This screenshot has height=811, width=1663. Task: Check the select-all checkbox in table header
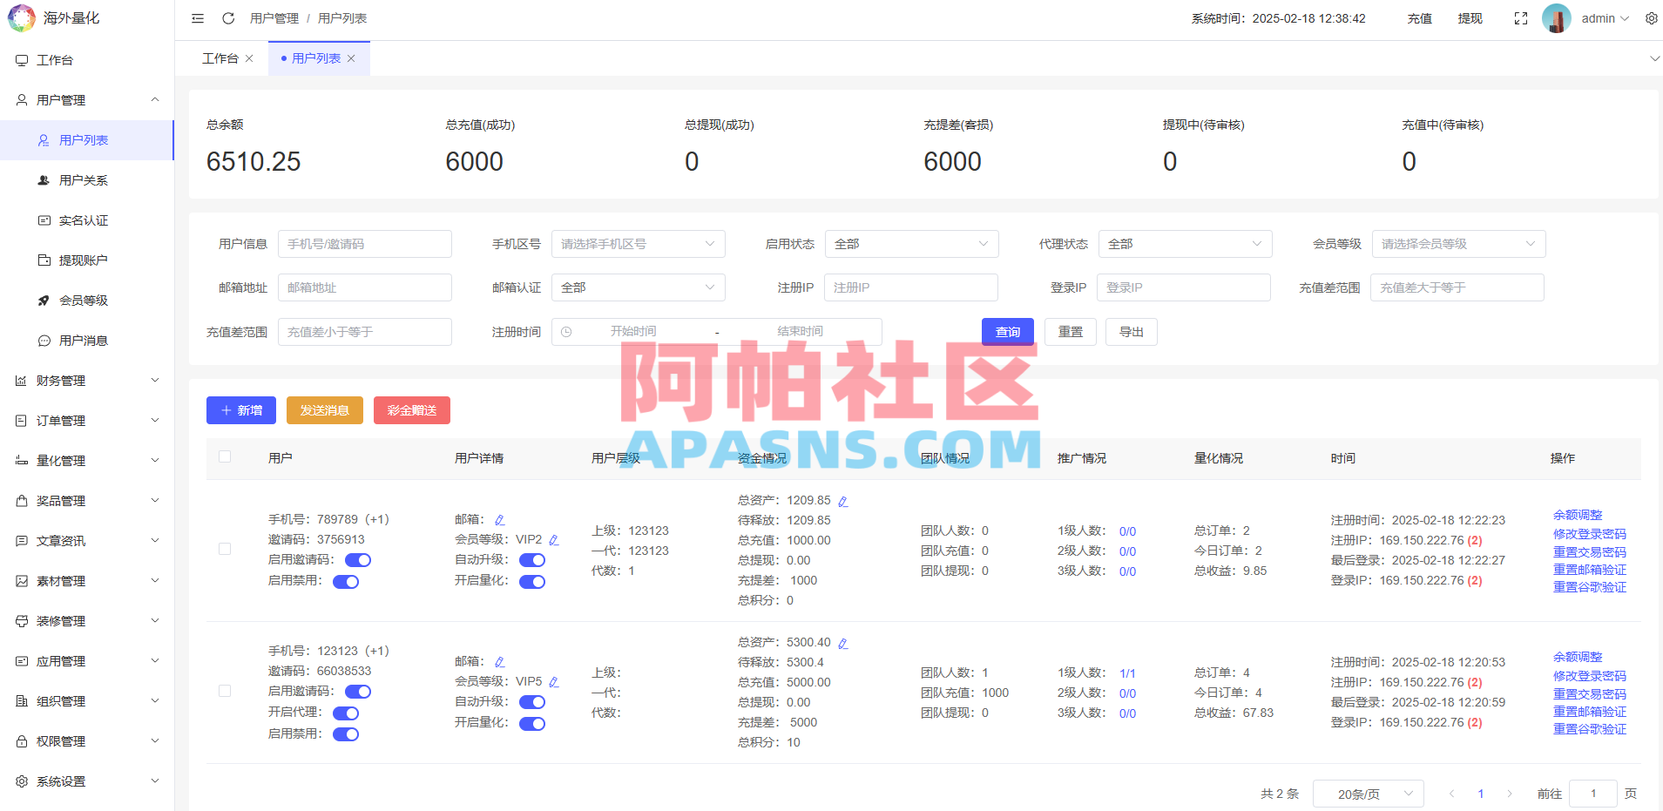(225, 456)
